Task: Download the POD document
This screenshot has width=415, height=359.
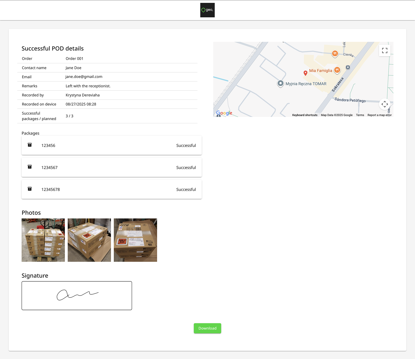Action: (207, 328)
